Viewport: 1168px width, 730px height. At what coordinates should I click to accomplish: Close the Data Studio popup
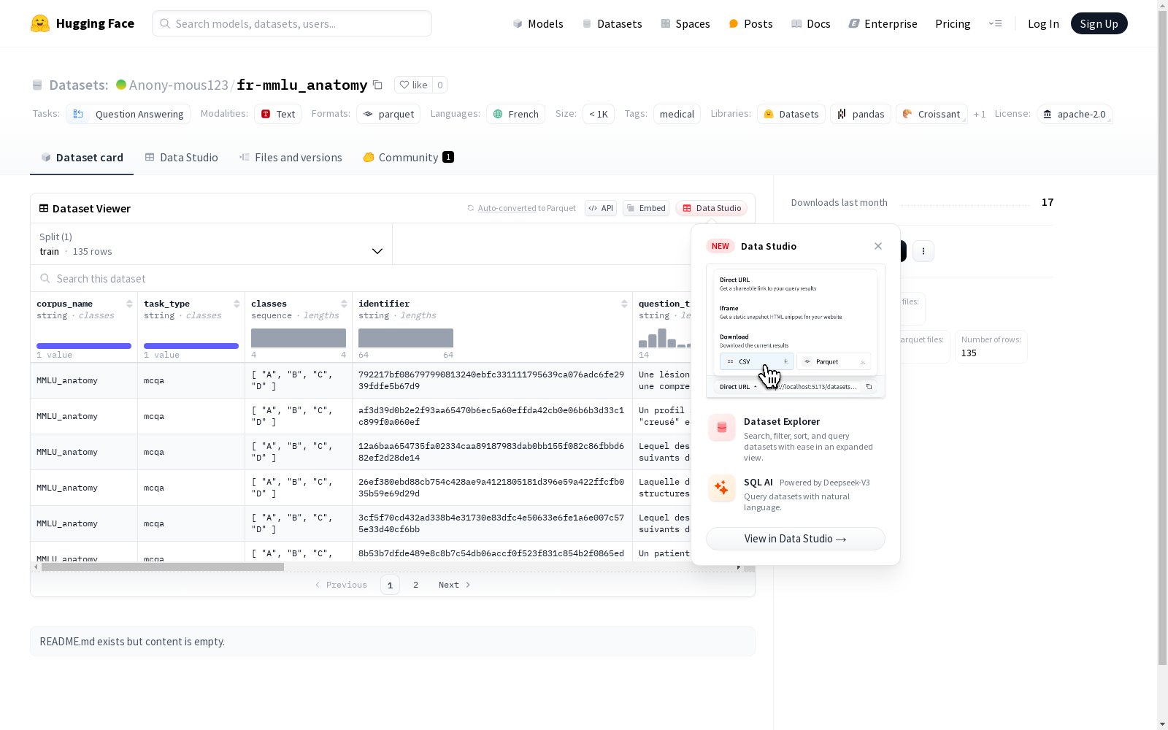(x=878, y=246)
